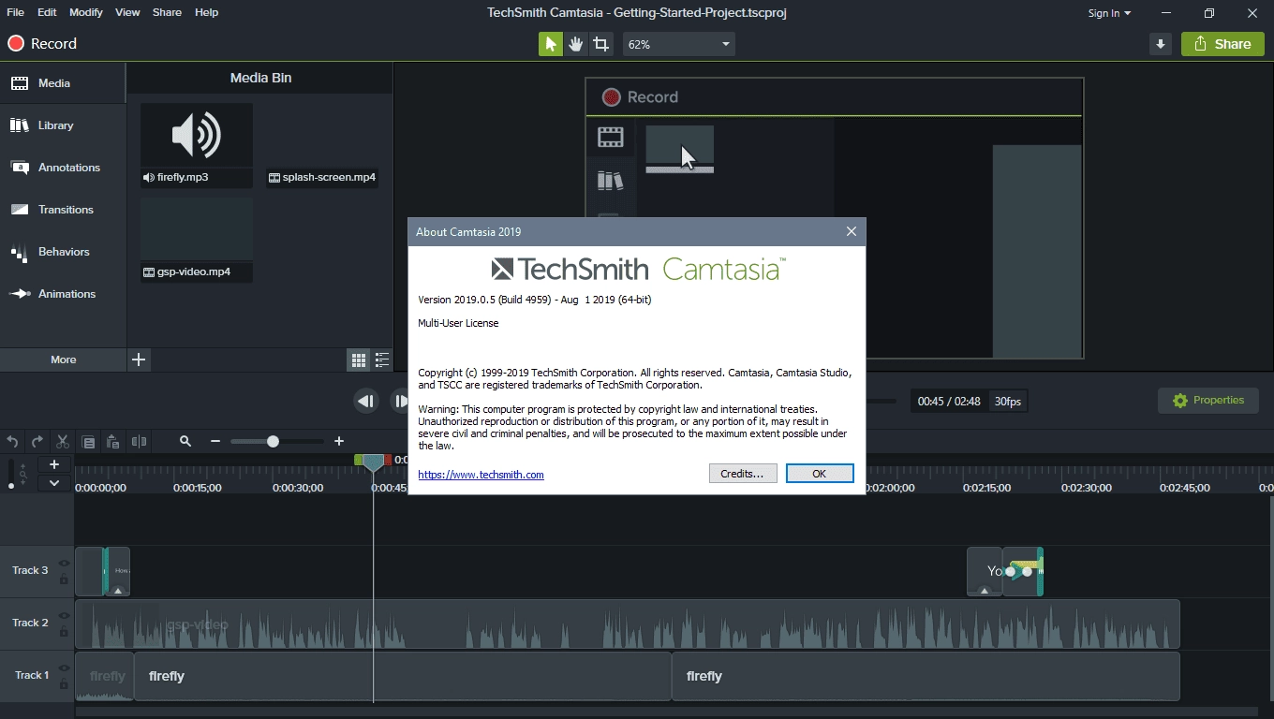Click OK in About Camtasia dialog
This screenshot has height=719, width=1274.
click(820, 474)
